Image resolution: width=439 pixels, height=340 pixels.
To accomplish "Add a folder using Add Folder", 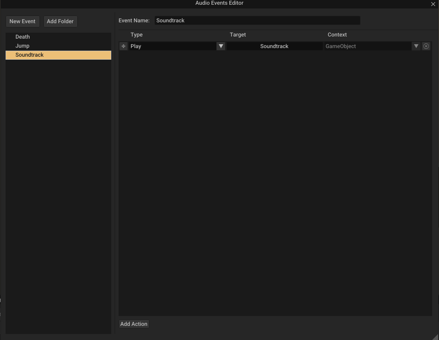I will (x=60, y=21).
